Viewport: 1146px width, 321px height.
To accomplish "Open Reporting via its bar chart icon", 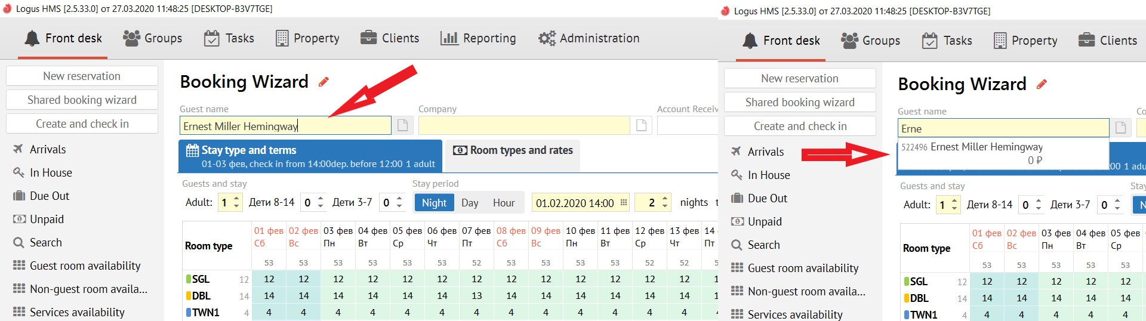I will click(x=449, y=38).
